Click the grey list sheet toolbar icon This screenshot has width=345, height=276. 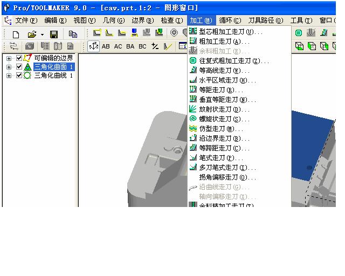click(45, 46)
